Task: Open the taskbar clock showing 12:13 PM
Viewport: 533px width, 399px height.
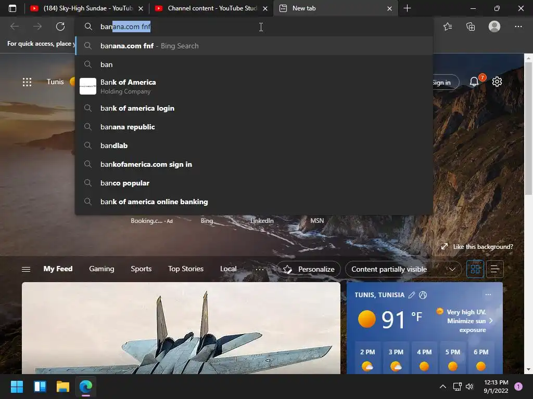Action: (x=496, y=387)
